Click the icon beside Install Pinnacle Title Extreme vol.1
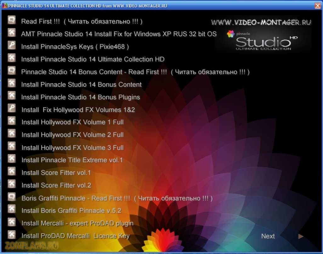The image size is (323, 254). [x=12, y=158]
